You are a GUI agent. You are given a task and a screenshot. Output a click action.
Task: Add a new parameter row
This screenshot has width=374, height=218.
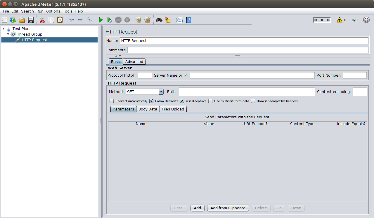coord(197,208)
